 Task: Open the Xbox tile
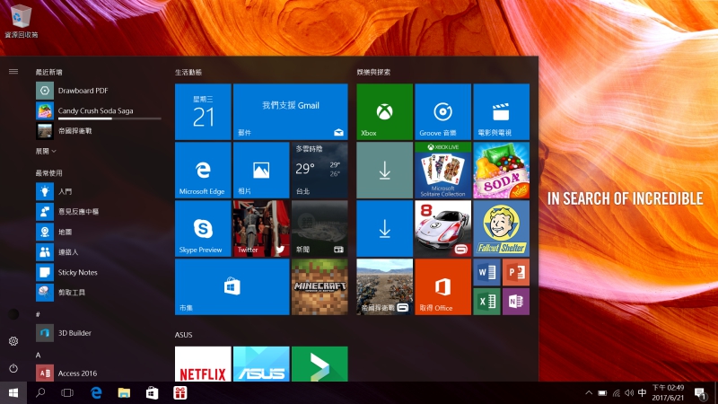pos(384,111)
